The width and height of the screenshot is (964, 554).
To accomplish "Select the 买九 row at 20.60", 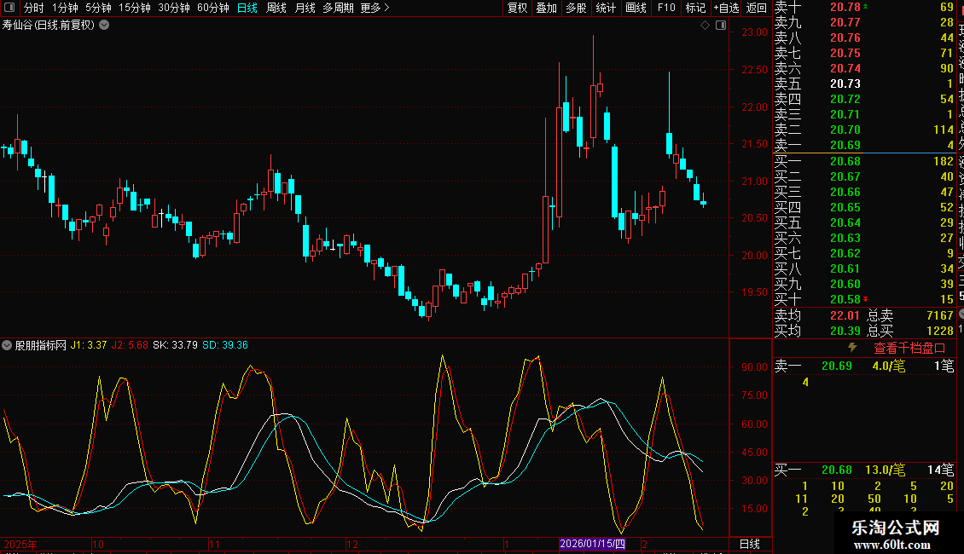I will tap(864, 285).
